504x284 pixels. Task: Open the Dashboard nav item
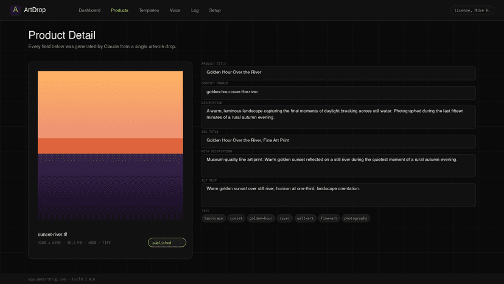coord(89,10)
